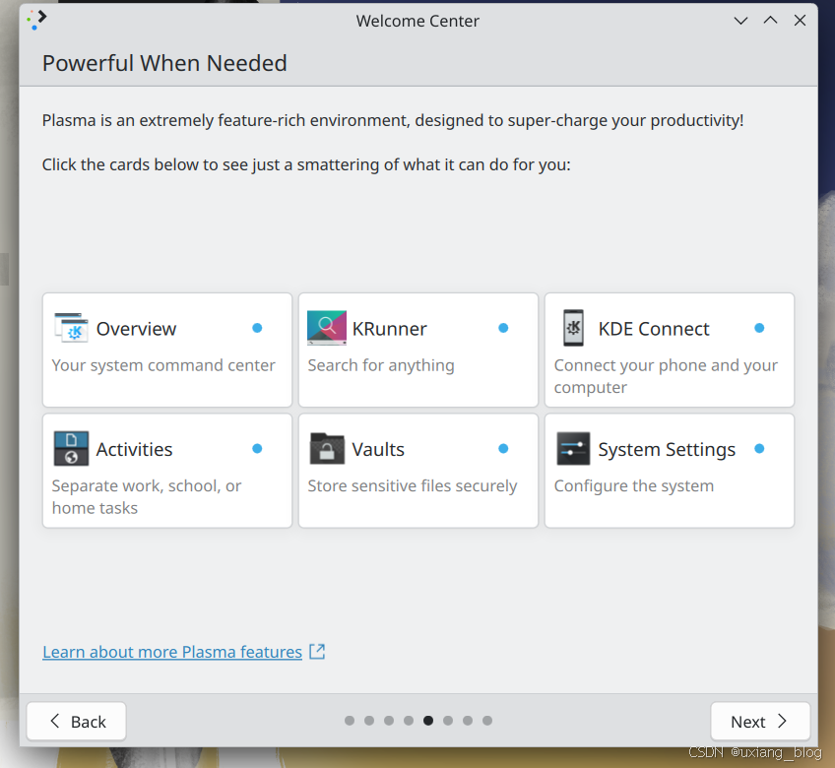Jump to the last page indicator dot

point(487,721)
